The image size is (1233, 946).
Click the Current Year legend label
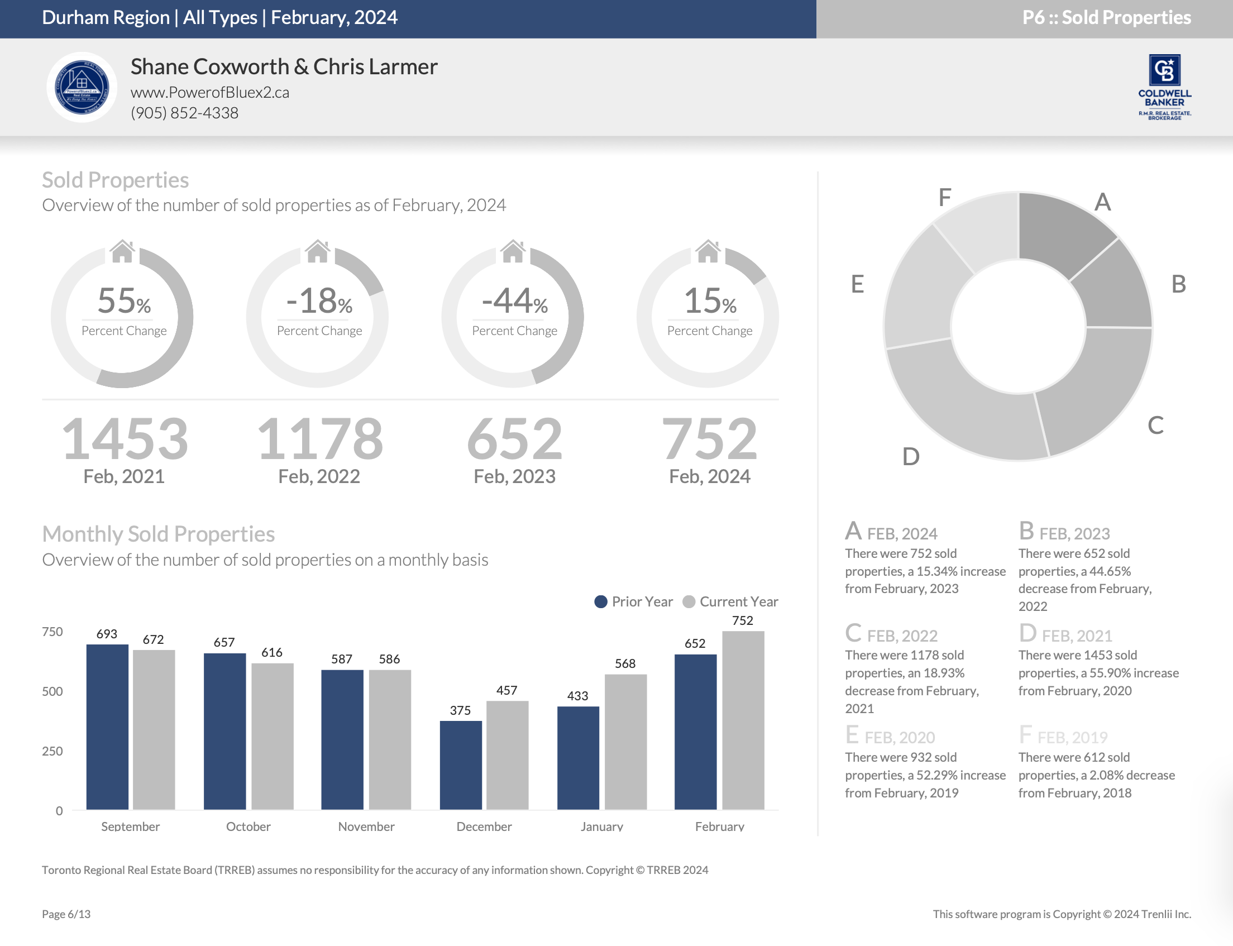click(739, 601)
